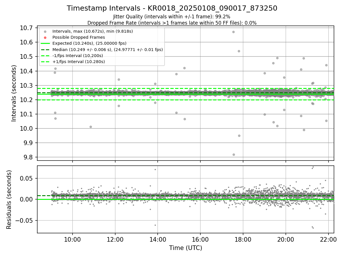
Task: Click the red marker icon for Possible Dropped Frames
Action: click(x=45, y=37)
